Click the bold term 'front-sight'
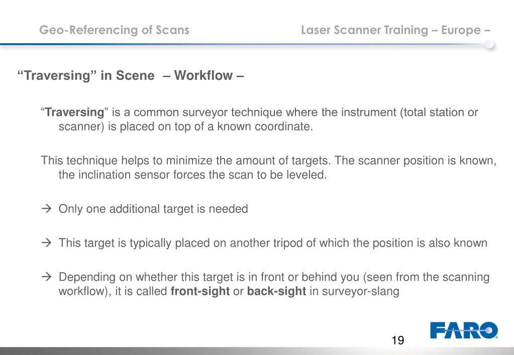This screenshot has height=355, width=514. coord(200,291)
